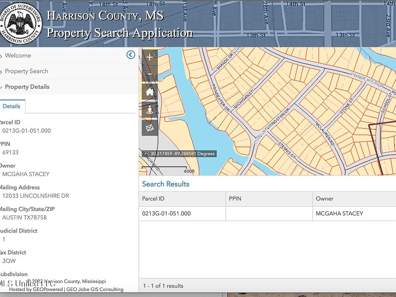Screen dimensions: 396x297
Task: Click the clear selection crossed-circle tool
Action: 149,127
